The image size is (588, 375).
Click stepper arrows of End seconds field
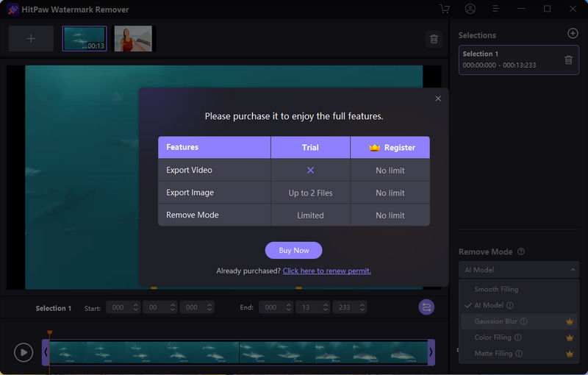coord(326,307)
